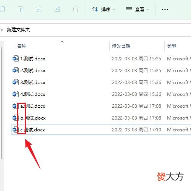Viewport: 191px width, 191px height.
Task: Sort by the 修改日期 column header
Action: click(x=121, y=46)
